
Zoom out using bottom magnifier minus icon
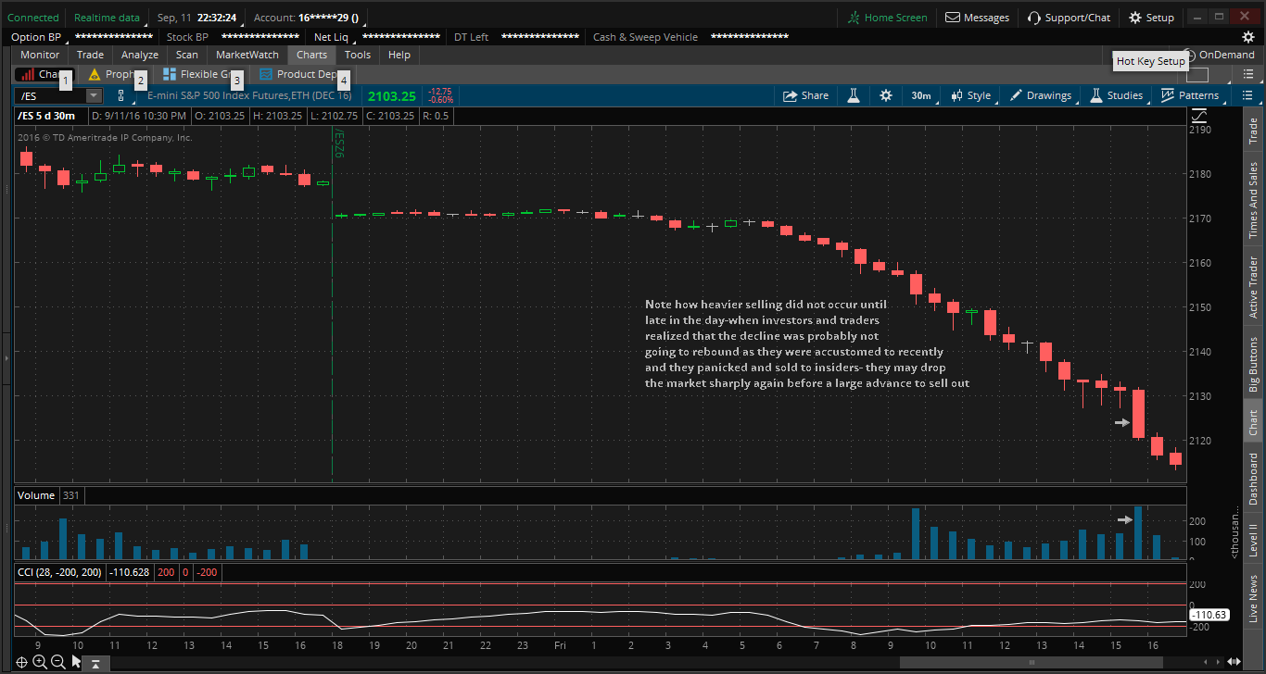[x=57, y=662]
